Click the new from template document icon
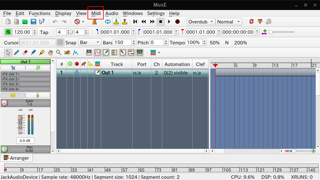 click(17, 22)
